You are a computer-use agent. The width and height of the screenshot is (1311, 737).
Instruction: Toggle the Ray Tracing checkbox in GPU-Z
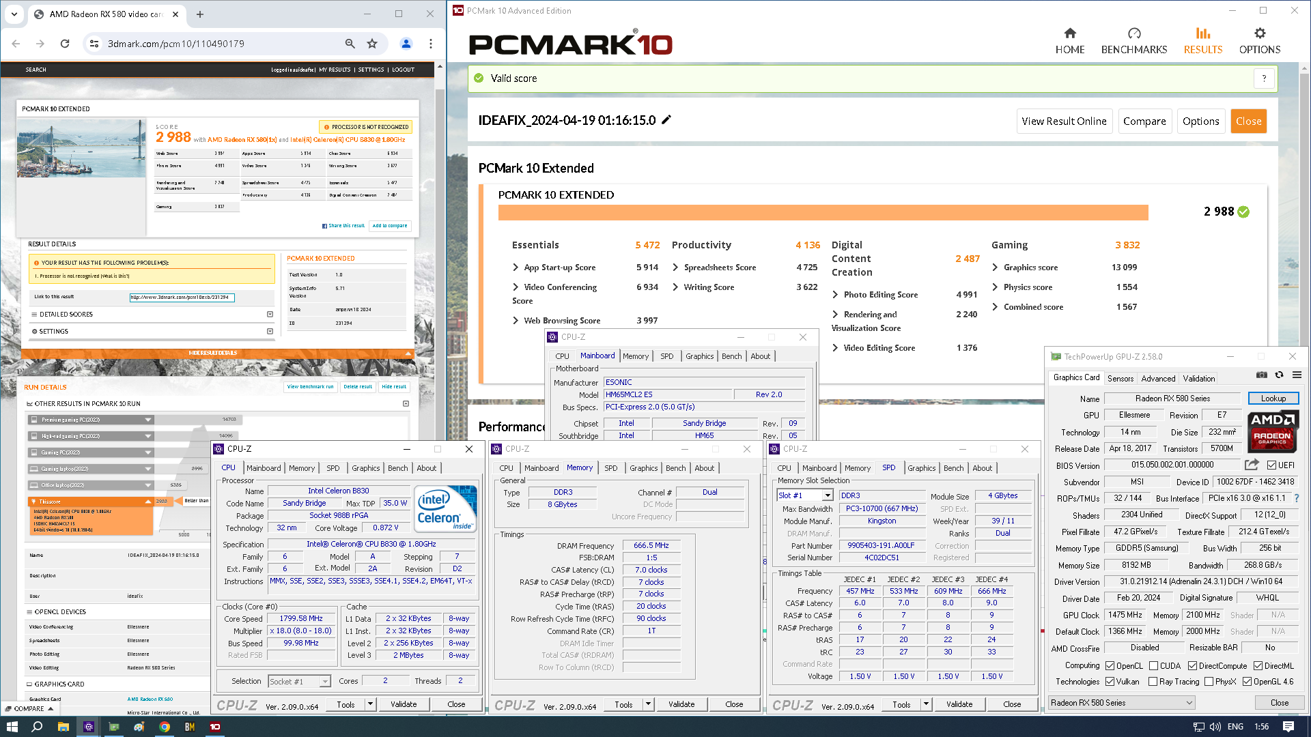pos(1153,682)
